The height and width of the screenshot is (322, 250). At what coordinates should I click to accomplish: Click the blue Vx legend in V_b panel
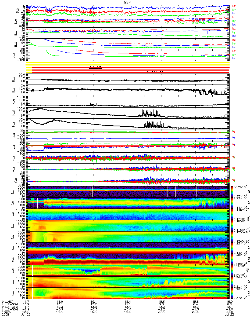pyautogui.click(x=234, y=137)
